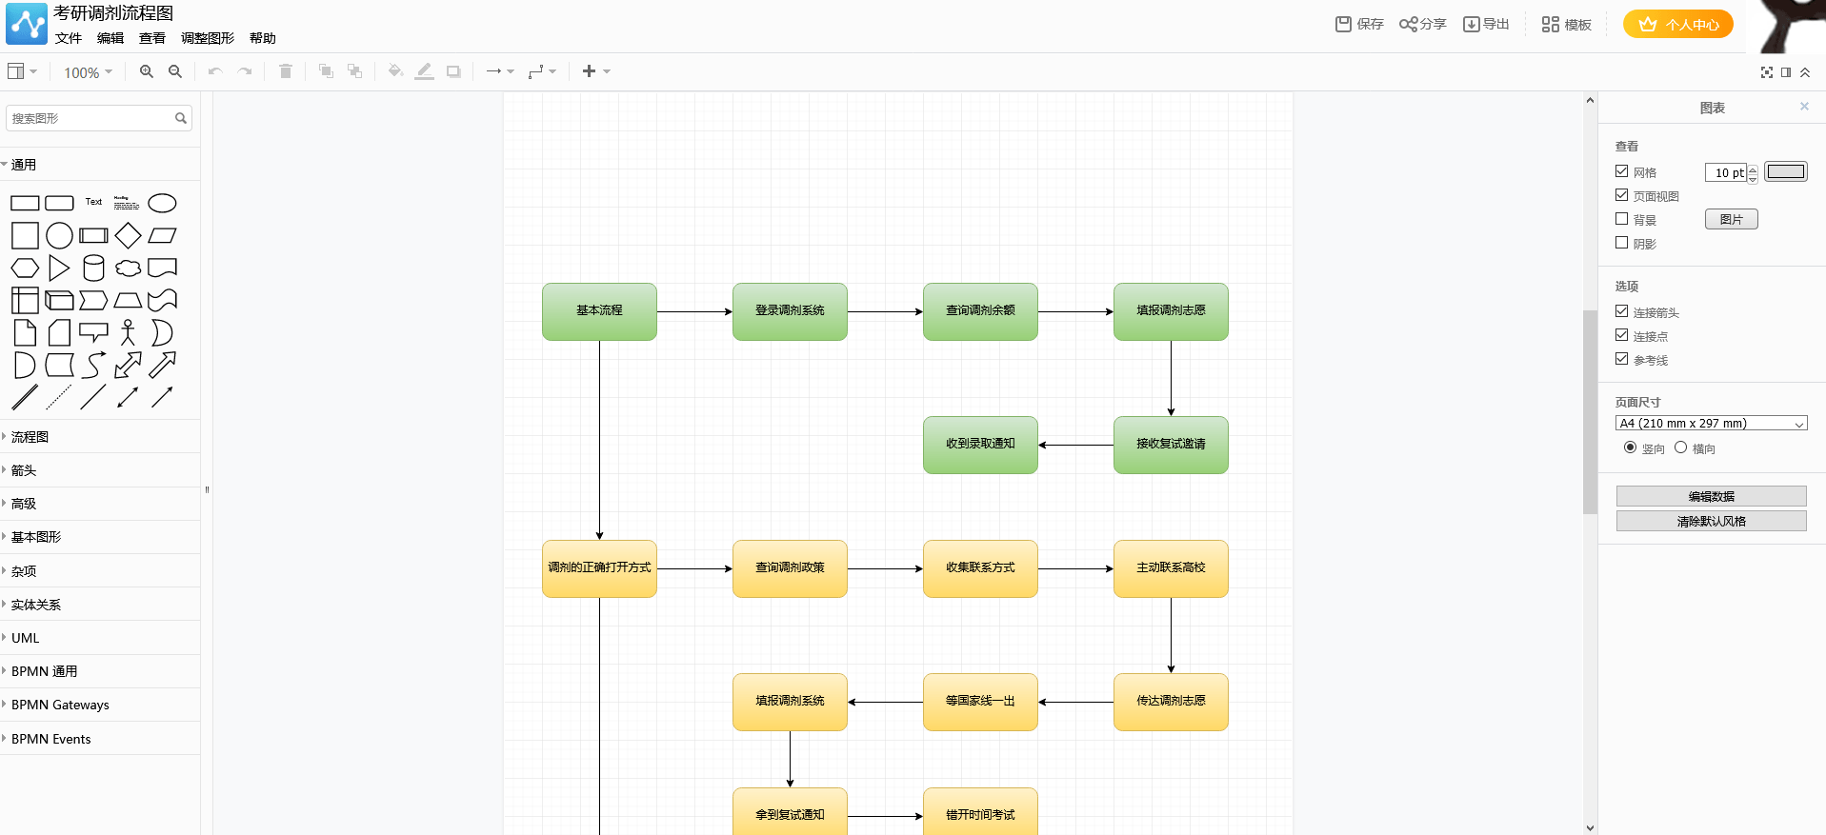This screenshot has height=835, width=1826.
Task: Select the ellipse shape in the palette
Action: pyautogui.click(x=162, y=203)
